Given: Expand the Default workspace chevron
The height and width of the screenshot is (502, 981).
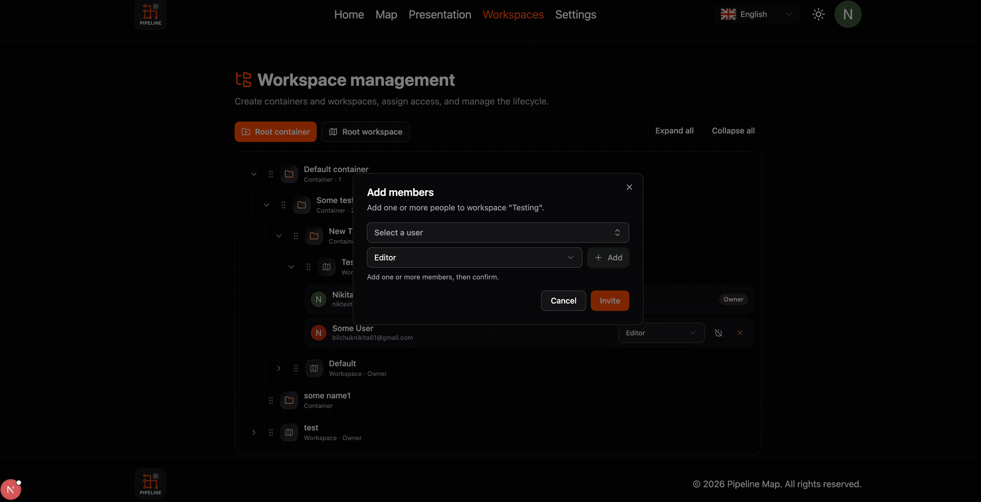Looking at the screenshot, I should (279, 368).
